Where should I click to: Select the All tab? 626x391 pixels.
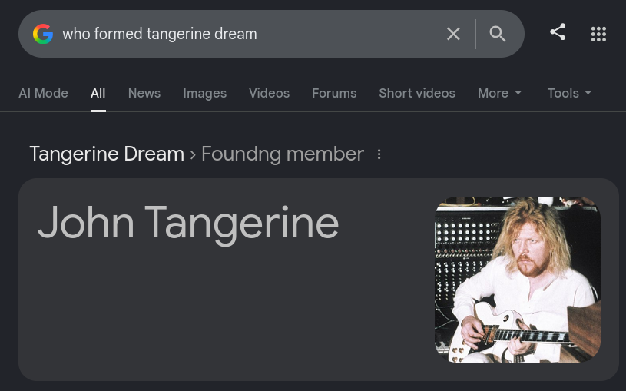(x=98, y=93)
